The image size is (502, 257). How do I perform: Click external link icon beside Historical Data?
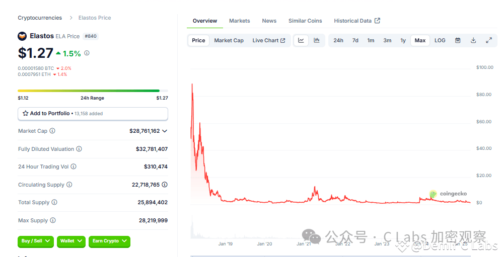point(378,21)
